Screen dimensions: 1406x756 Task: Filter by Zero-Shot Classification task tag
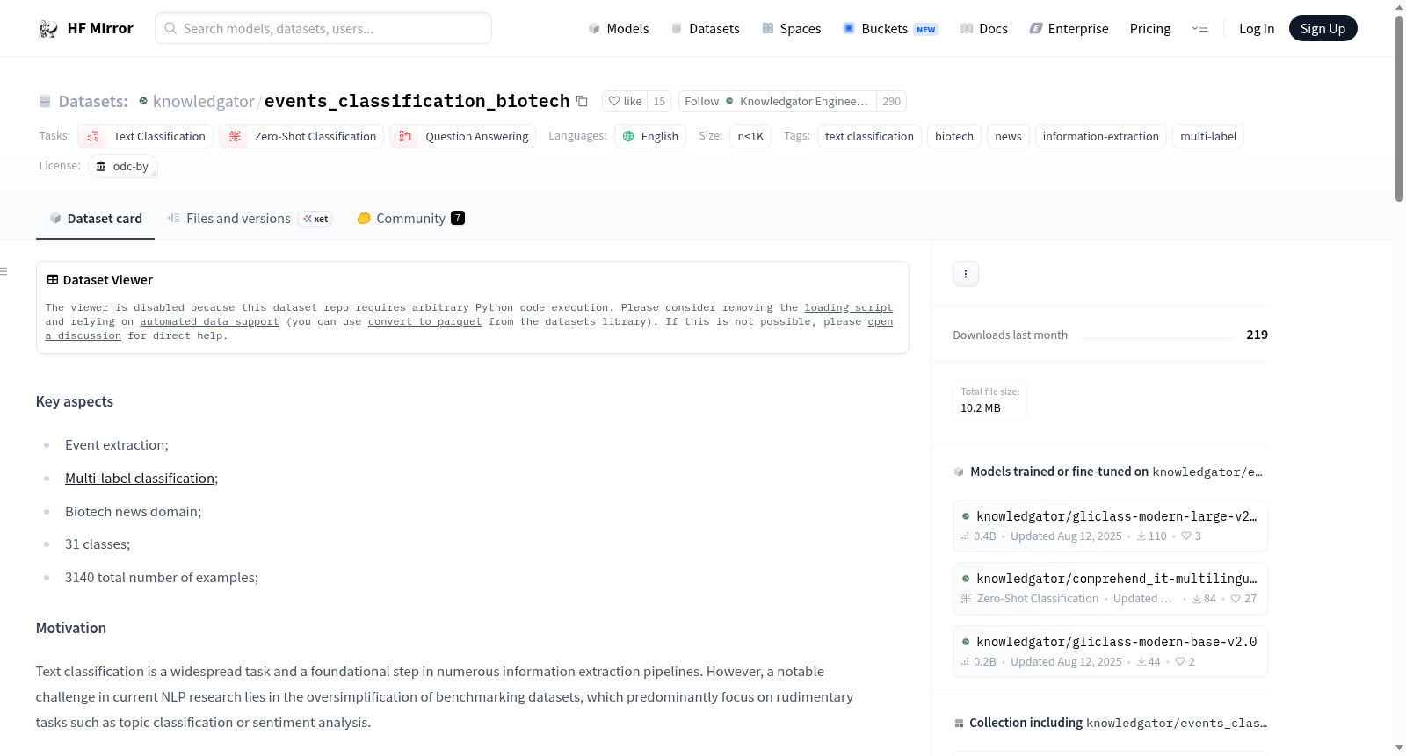click(x=301, y=136)
